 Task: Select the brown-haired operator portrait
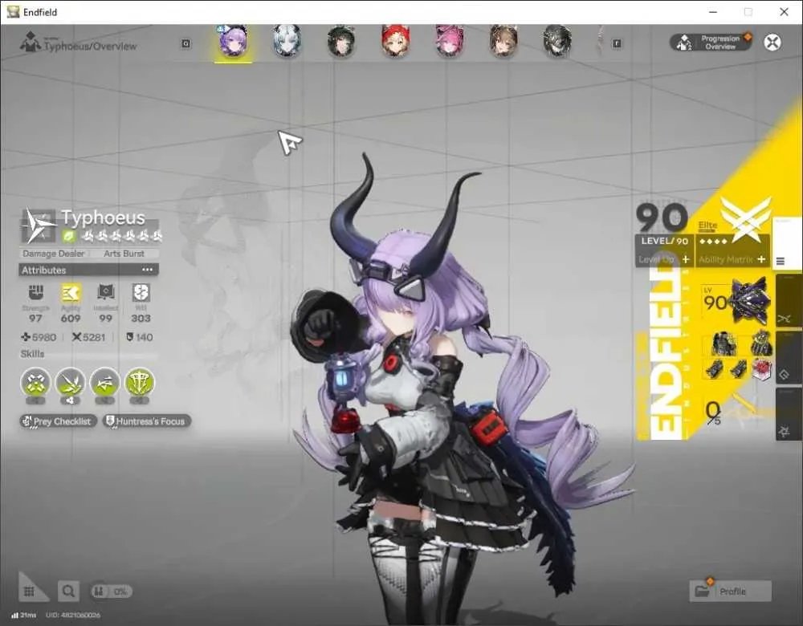pos(503,42)
